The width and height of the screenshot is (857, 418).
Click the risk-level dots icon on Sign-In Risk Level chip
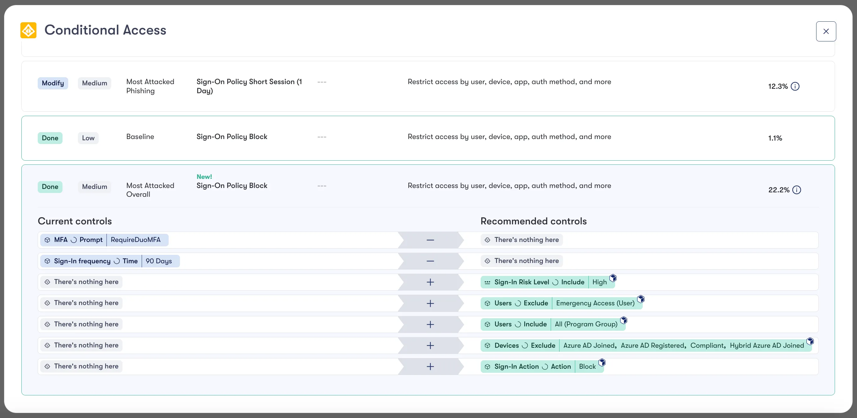coord(487,282)
